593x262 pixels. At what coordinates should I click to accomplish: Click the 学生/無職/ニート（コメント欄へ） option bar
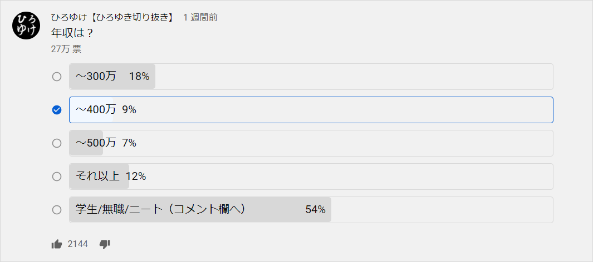pos(311,210)
